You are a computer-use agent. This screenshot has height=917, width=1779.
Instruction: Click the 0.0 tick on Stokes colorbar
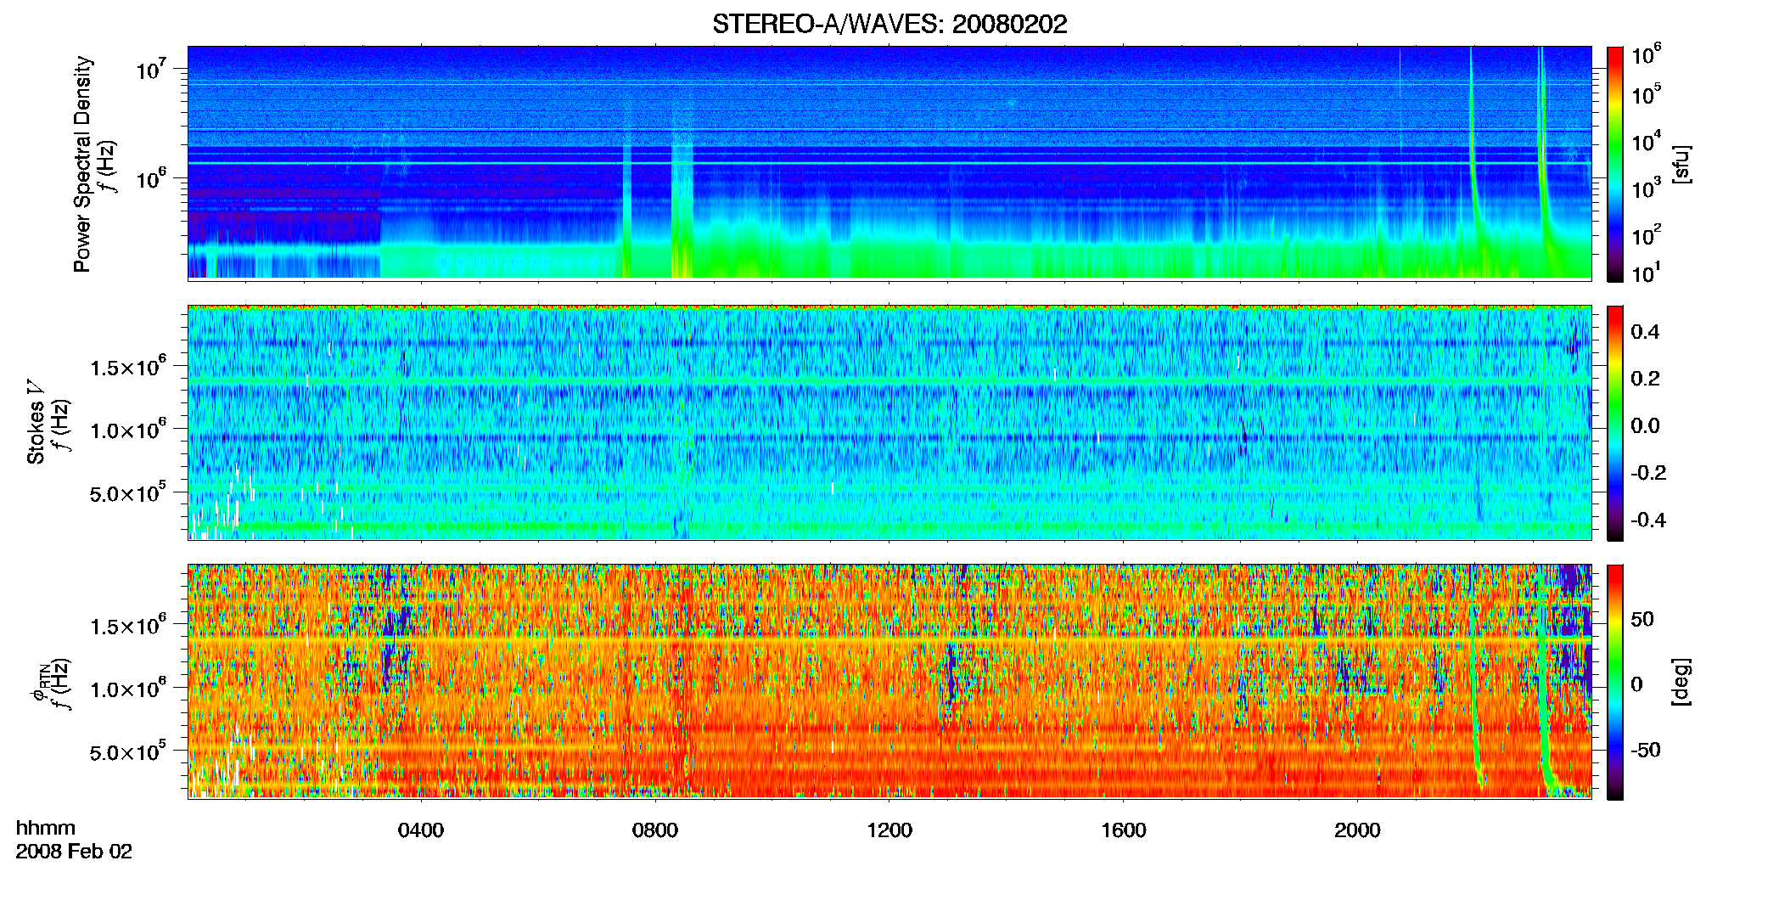tap(1645, 426)
